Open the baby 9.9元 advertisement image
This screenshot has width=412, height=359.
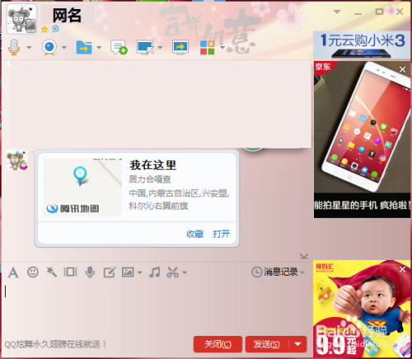362,309
